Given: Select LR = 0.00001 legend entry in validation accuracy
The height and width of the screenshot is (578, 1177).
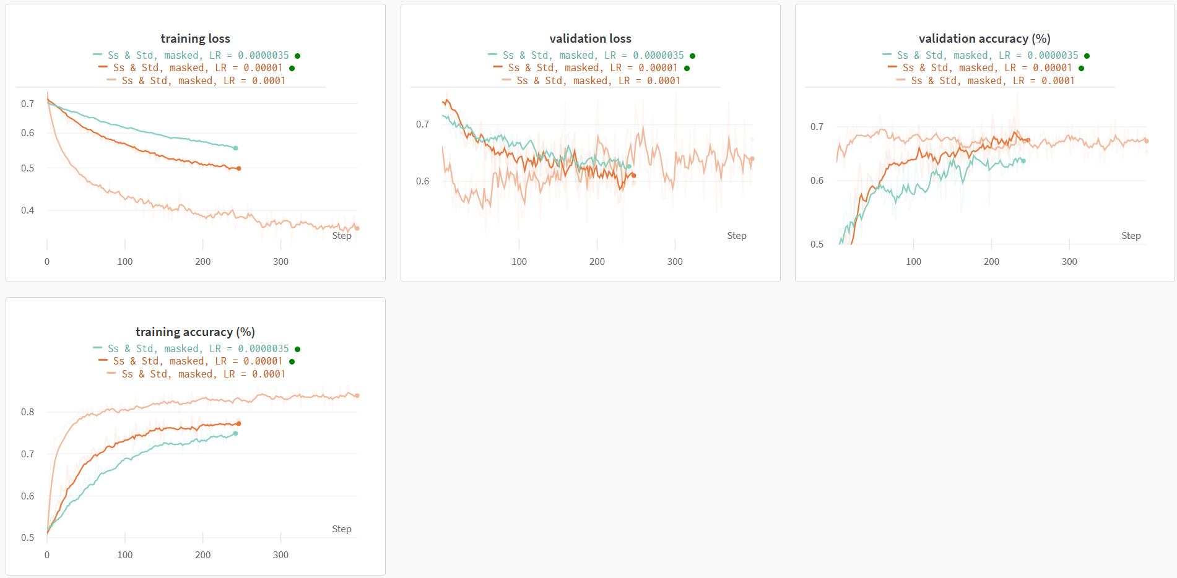Looking at the screenshot, I should 988,67.
